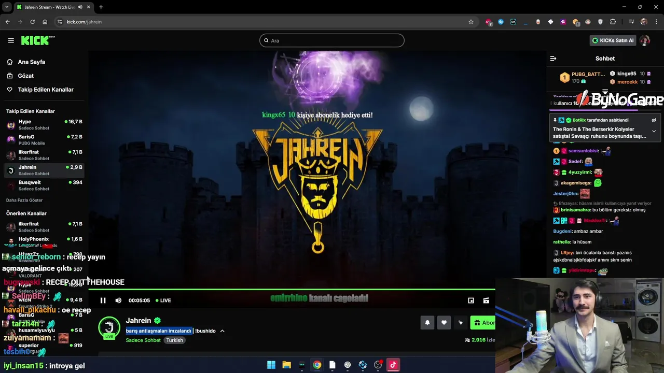
Task: Click the green stream progress bar
Action: [x=292, y=289]
